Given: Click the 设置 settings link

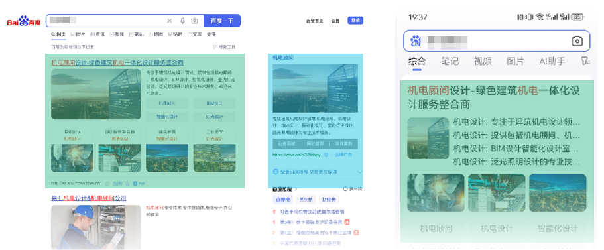Looking at the screenshot, I should click(x=335, y=21).
